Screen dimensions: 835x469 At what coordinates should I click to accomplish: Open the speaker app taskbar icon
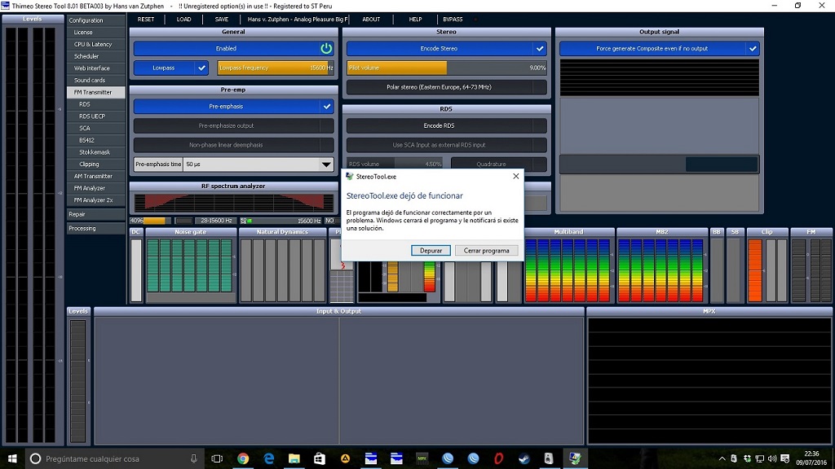click(x=549, y=458)
